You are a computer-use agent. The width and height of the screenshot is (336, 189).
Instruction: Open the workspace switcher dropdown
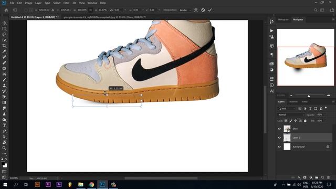[322, 10]
